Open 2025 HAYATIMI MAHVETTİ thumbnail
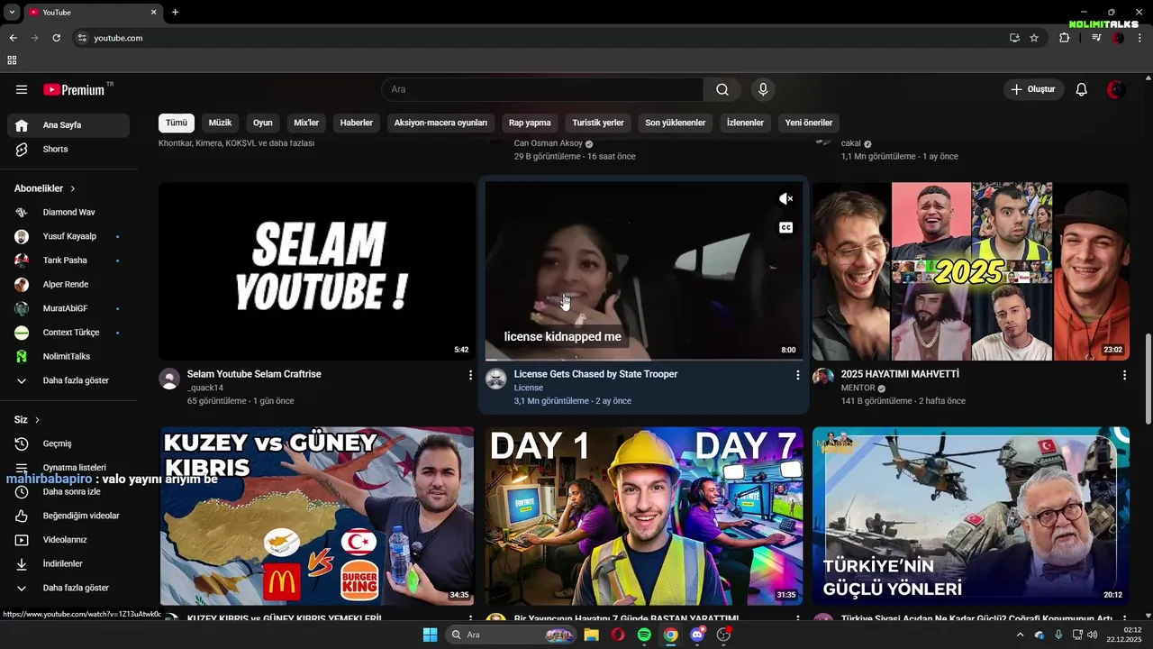This screenshot has height=649, width=1153. point(971,271)
